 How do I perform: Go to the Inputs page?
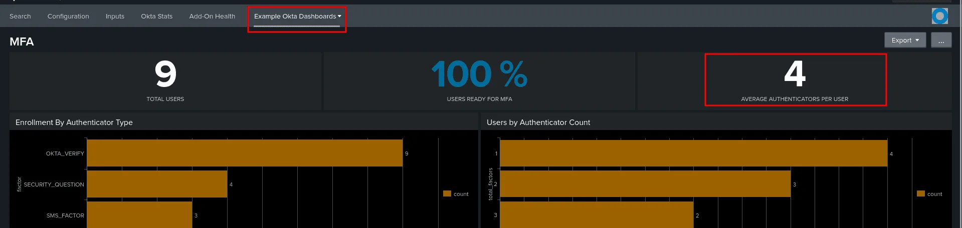tap(115, 16)
